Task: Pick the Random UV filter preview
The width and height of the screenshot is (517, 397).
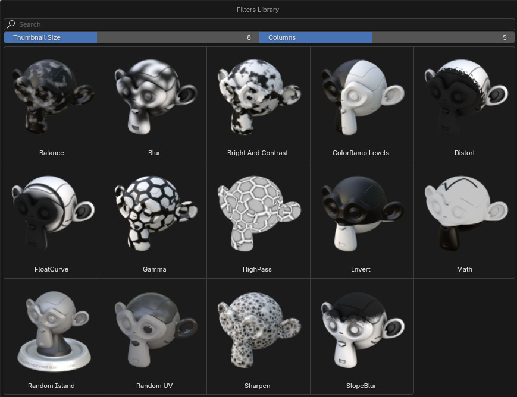Action: tap(154, 329)
